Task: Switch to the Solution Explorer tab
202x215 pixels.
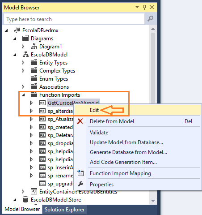Action: tap(64, 210)
